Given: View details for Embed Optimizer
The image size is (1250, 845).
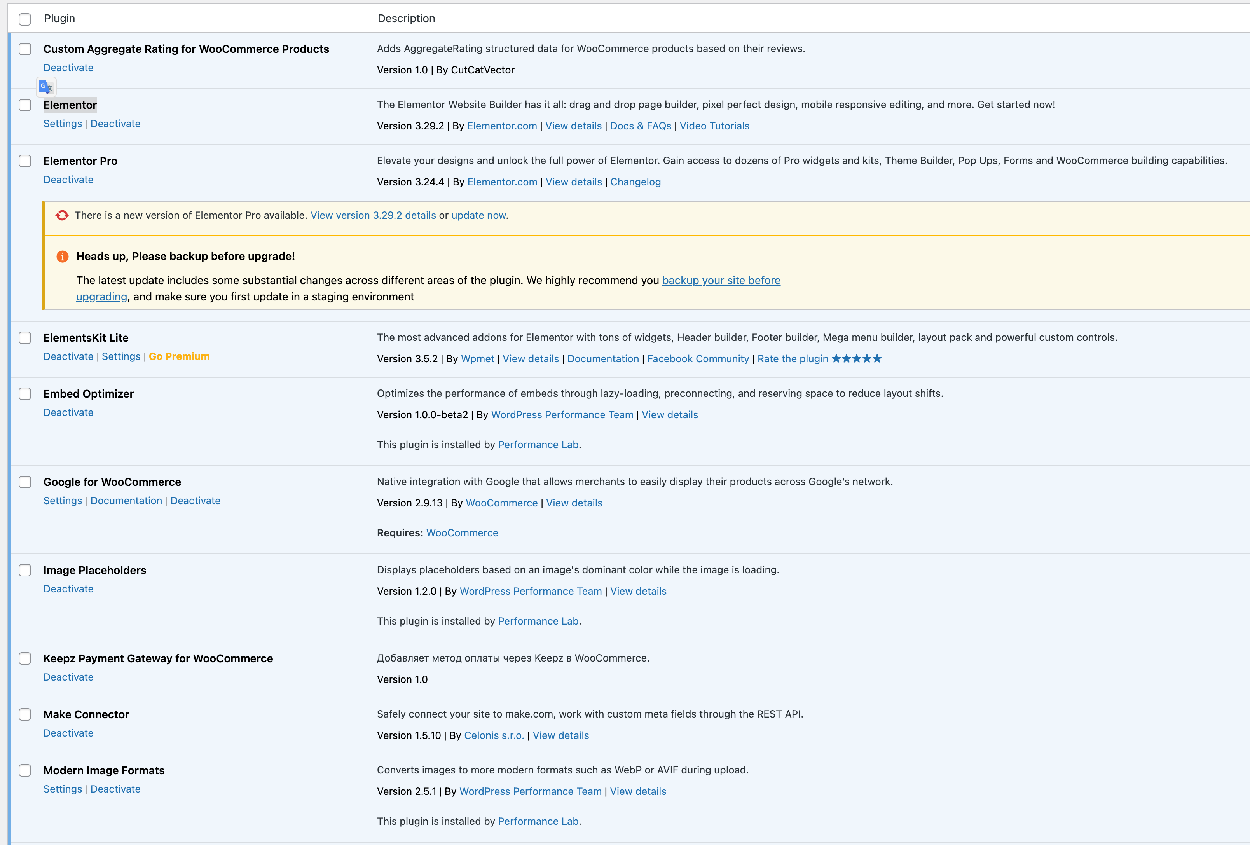Looking at the screenshot, I should pos(670,415).
